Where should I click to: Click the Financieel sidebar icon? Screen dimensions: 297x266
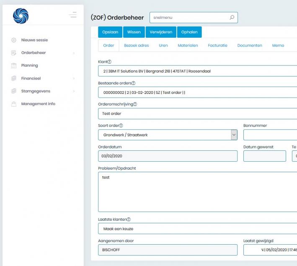pyautogui.click(x=13, y=78)
